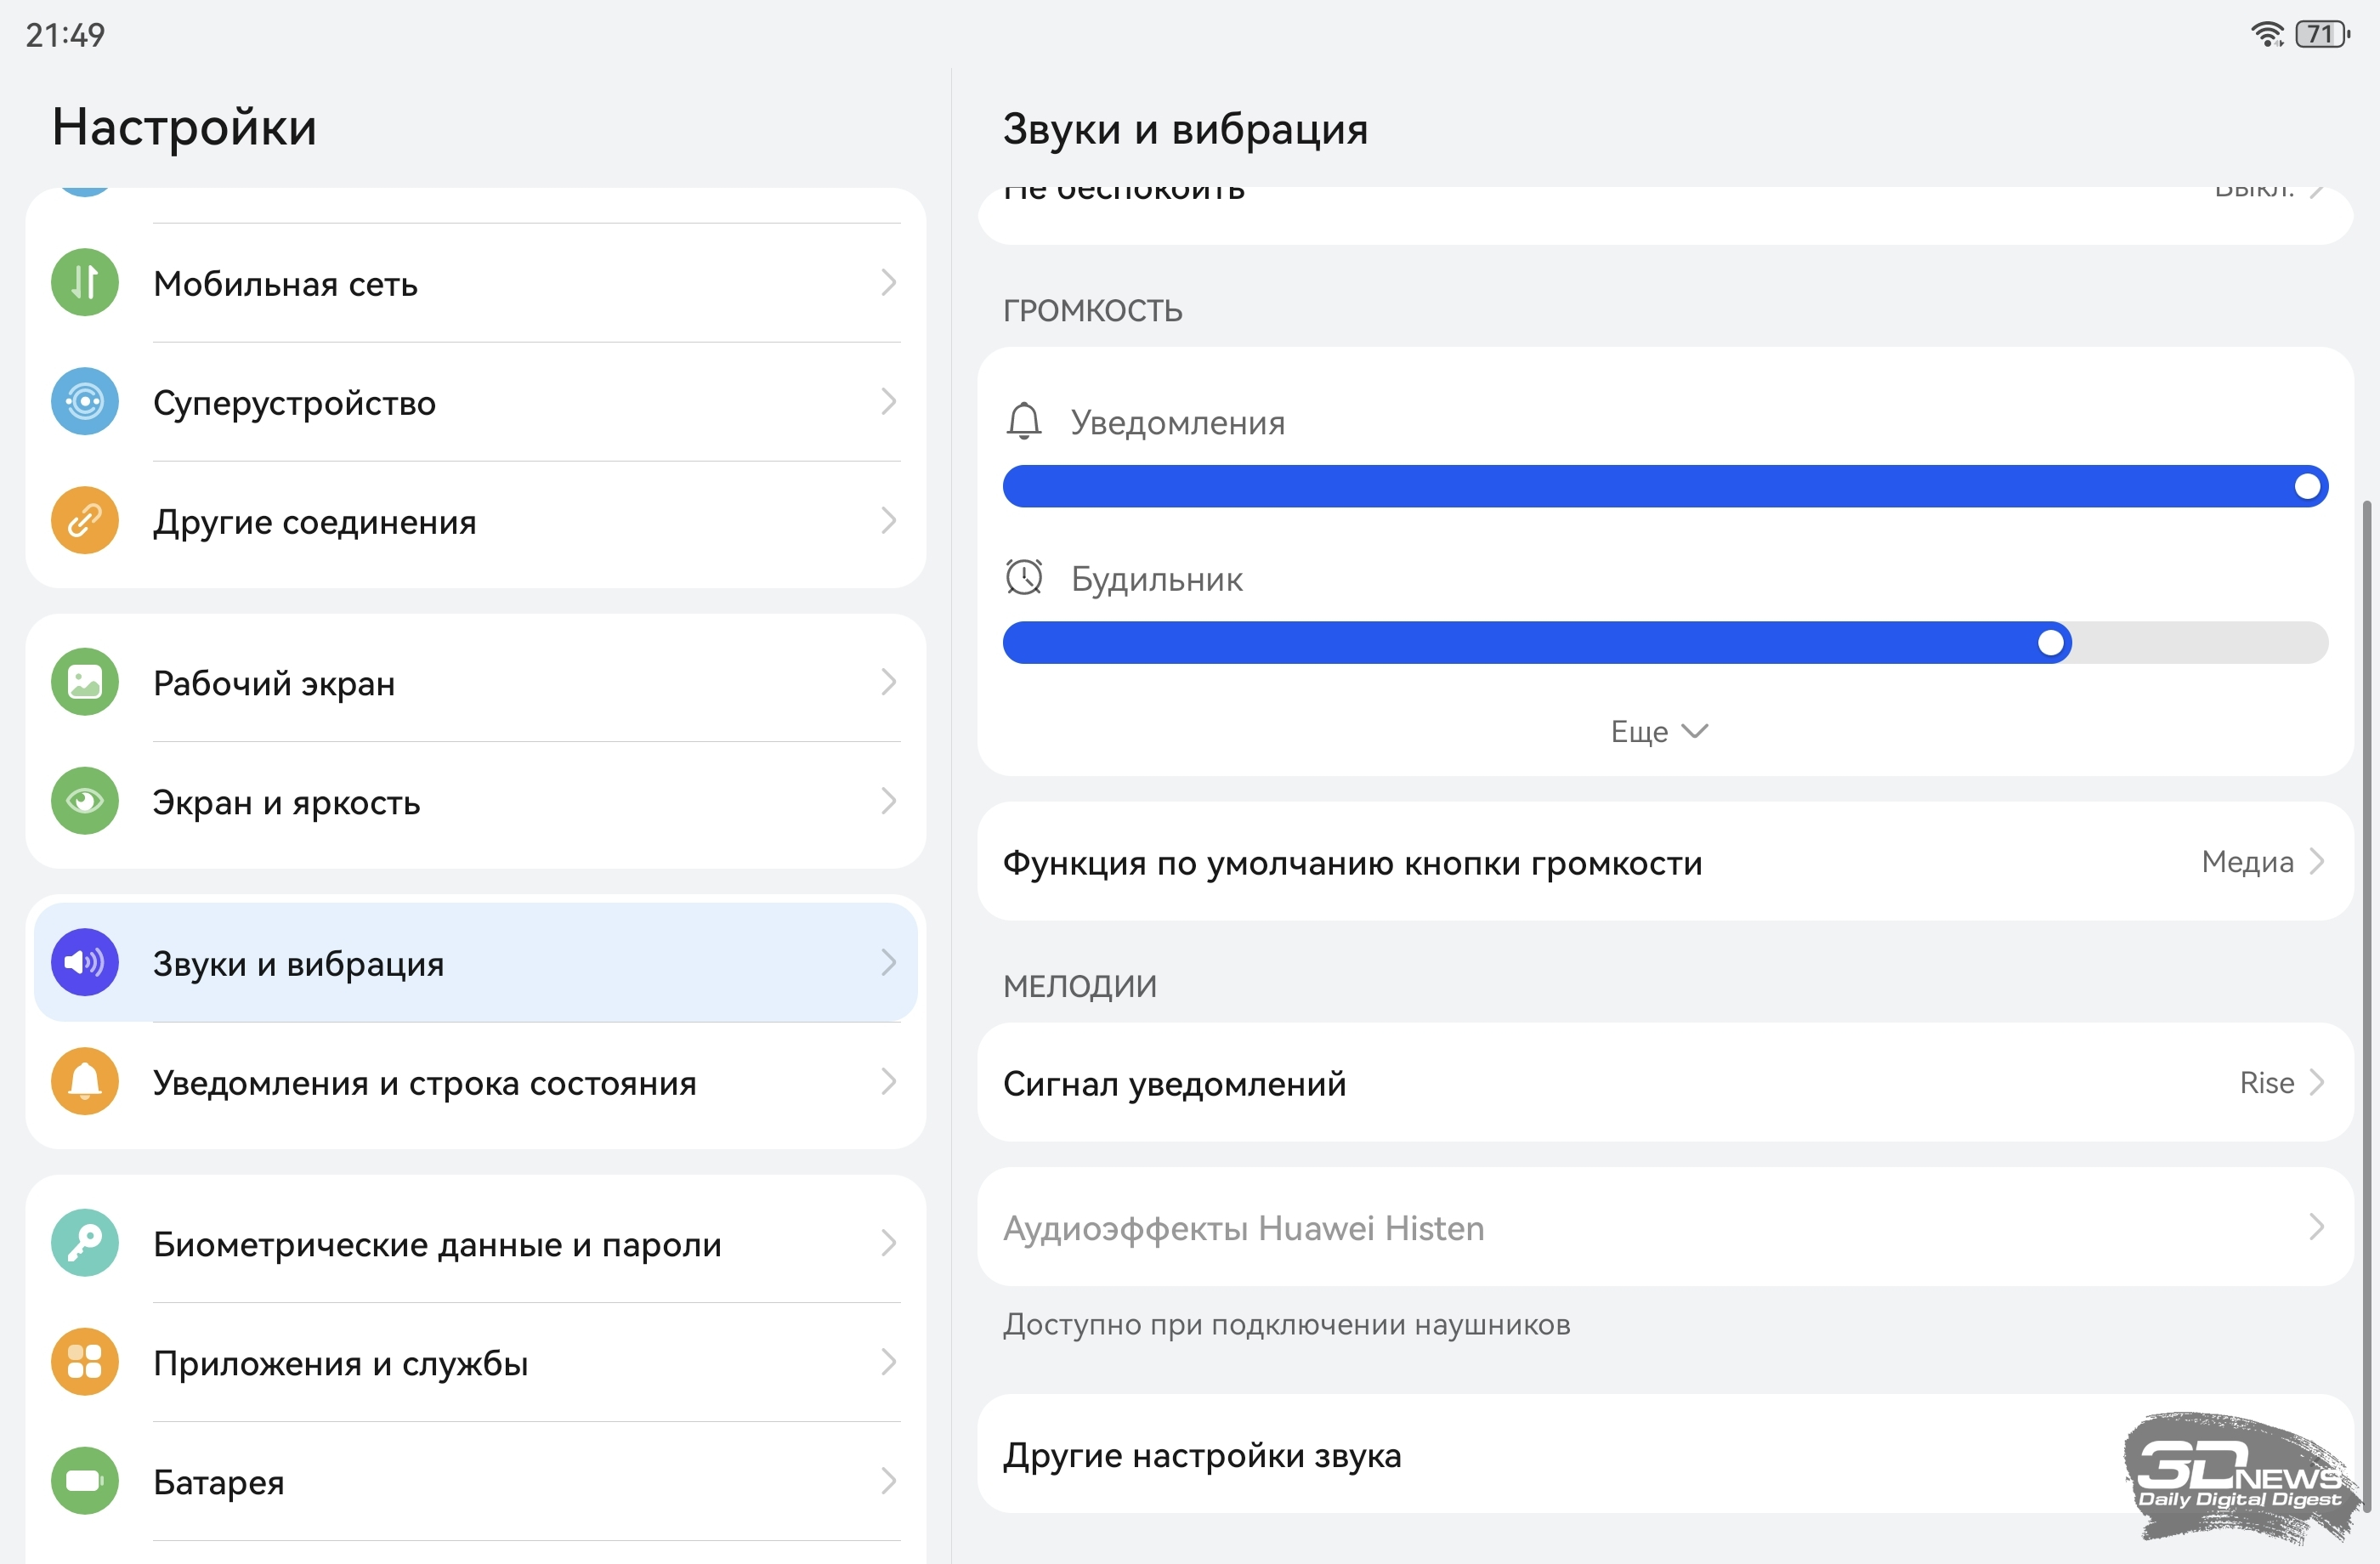2380x1564 pixels.
Task: Tap the green Mobile network icon
Action: (x=85, y=283)
